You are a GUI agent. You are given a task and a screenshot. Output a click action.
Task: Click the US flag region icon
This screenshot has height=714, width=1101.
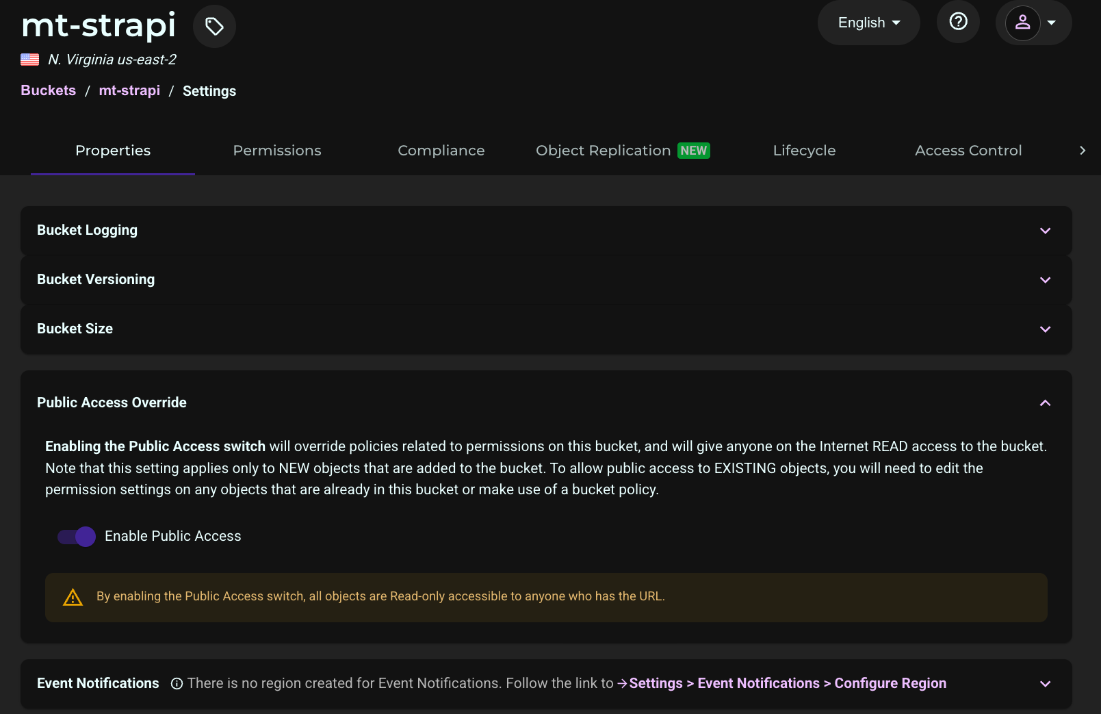pyautogui.click(x=29, y=60)
